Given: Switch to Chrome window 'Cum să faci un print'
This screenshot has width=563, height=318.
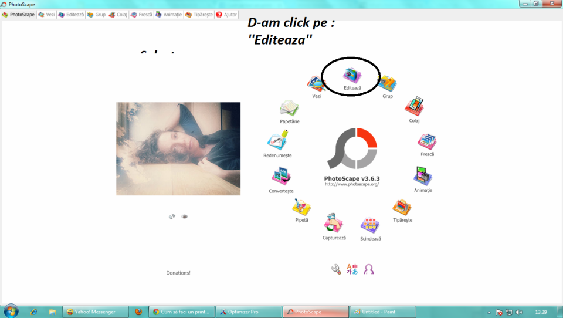Looking at the screenshot, I should click(182, 312).
